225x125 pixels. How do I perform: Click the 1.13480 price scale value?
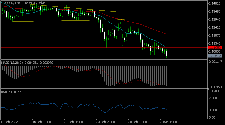pos(215,11)
